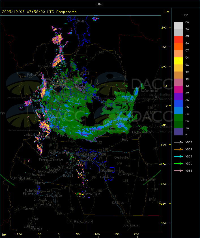The image size is (200, 238).
Task: Select the red 60-65 dBZ legend swatch
Action: click(x=179, y=40)
